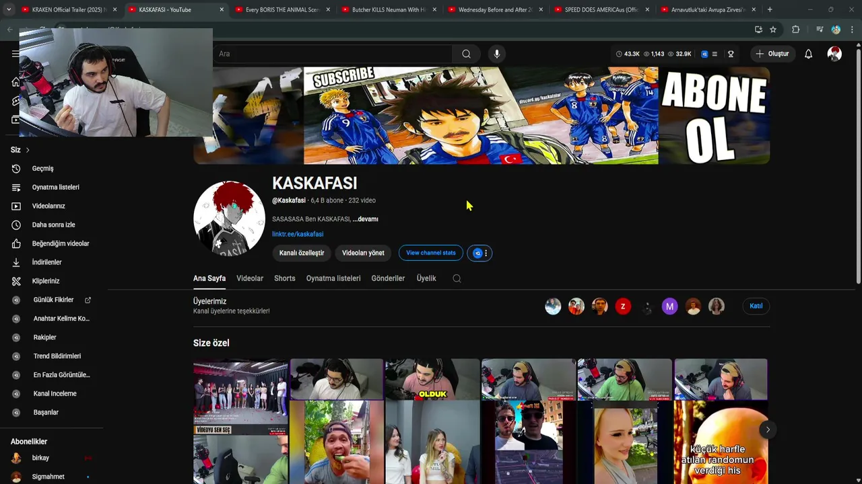Screen dimensions: 862x484
Task: Open linktr.ee/kaskafasi link
Action: (x=298, y=234)
